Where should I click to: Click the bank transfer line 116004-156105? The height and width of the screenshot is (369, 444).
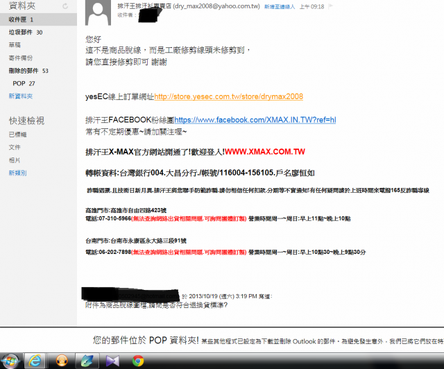pos(200,173)
